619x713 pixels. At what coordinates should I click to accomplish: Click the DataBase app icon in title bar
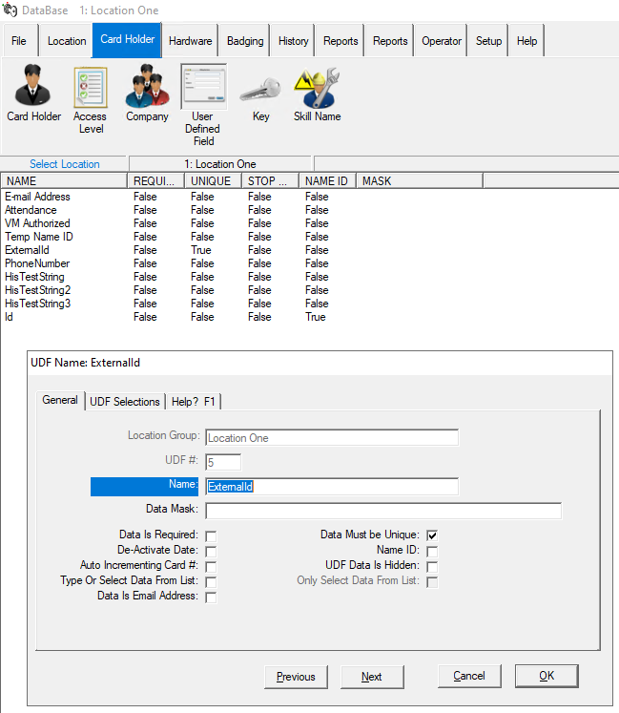click(x=10, y=10)
